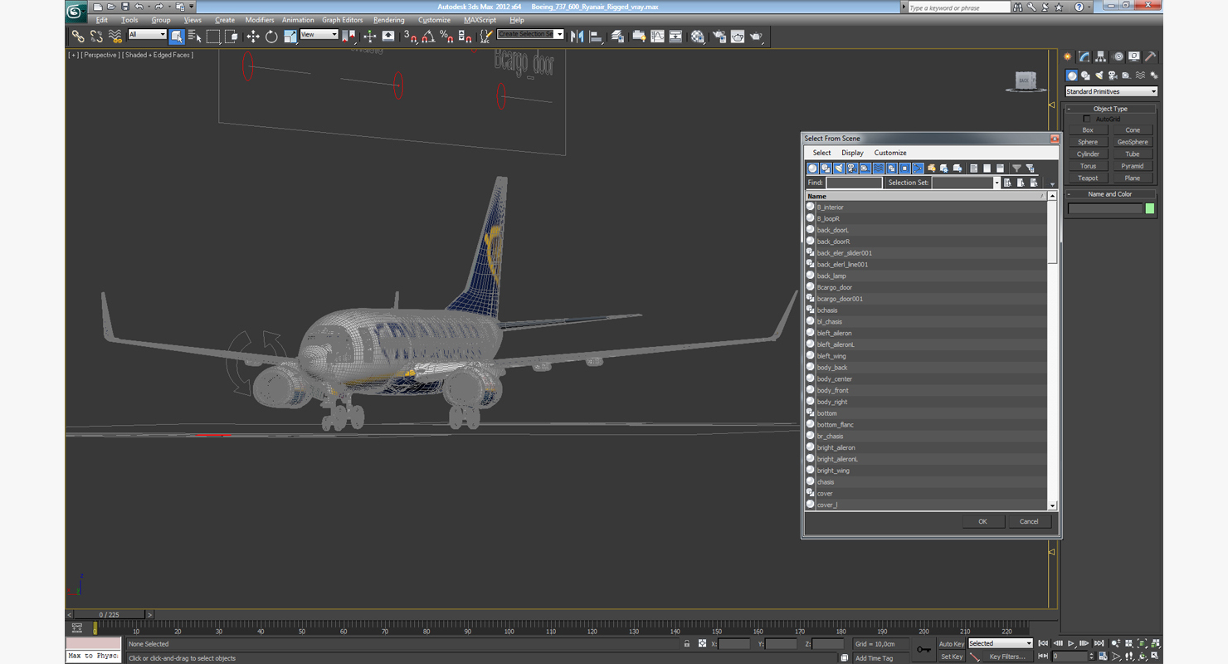Screen dimensions: 1228x664
Task: Click the GeoSphere primitive button
Action: coord(1133,142)
